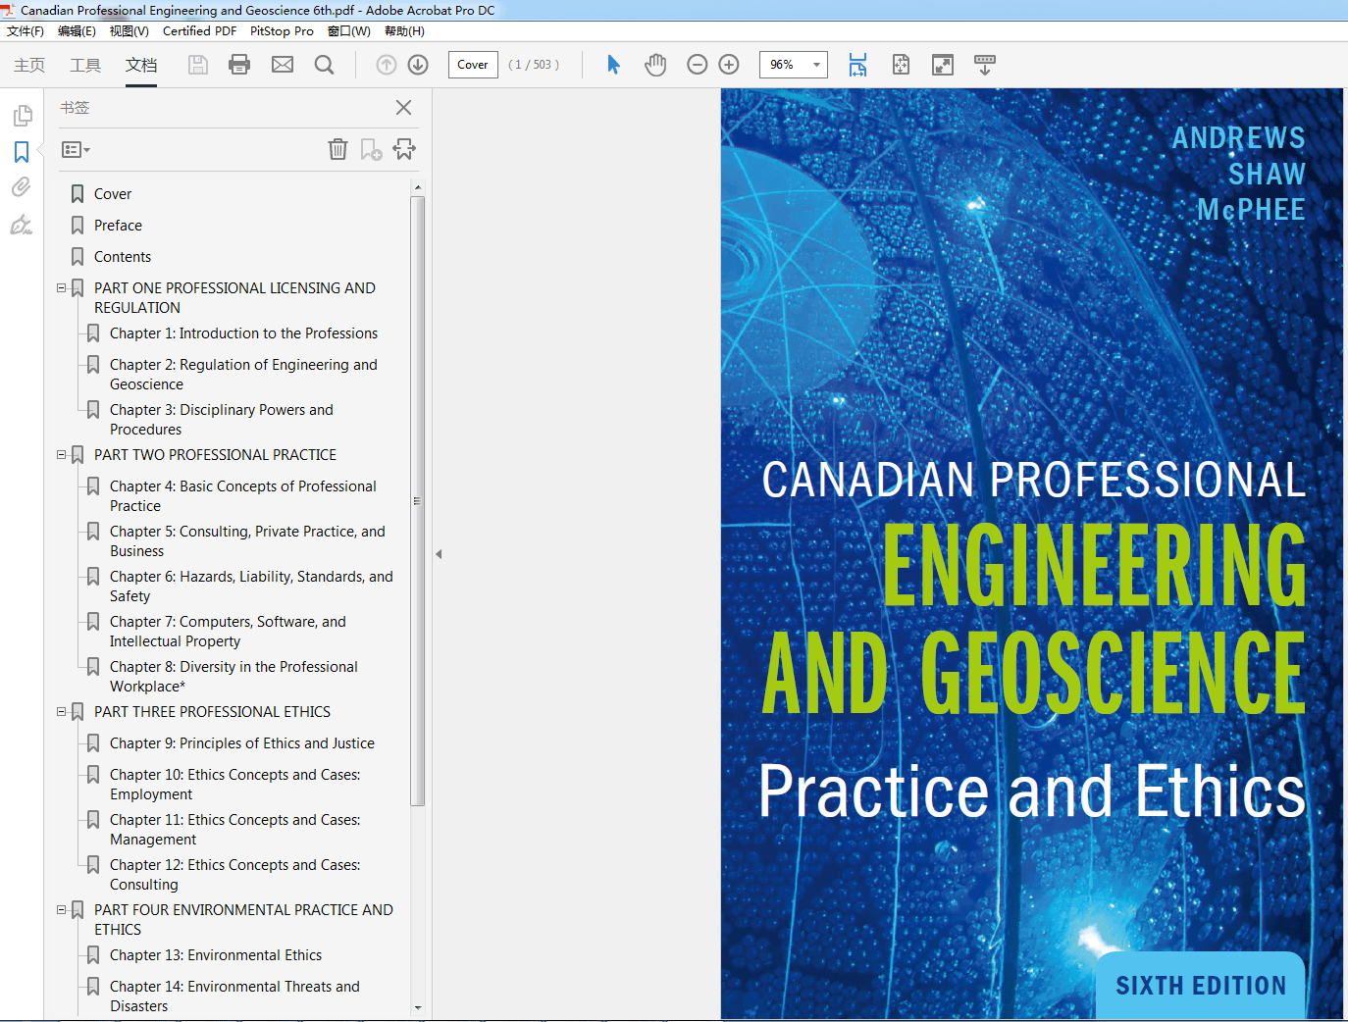Collapse the navigation pane with the side arrow
The width and height of the screenshot is (1348, 1022).
point(438,553)
